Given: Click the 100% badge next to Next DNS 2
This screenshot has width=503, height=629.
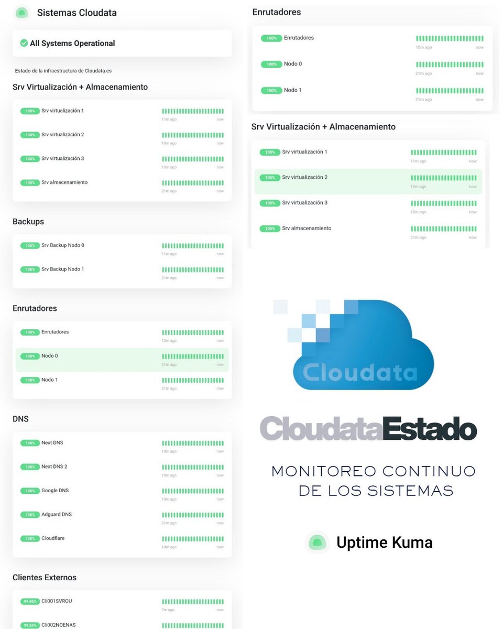Looking at the screenshot, I should click(x=30, y=467).
